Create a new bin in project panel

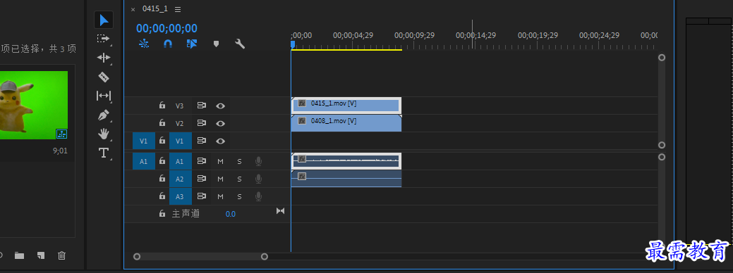(x=19, y=255)
